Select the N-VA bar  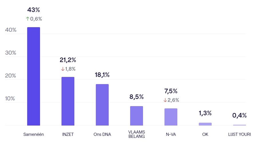171,117
